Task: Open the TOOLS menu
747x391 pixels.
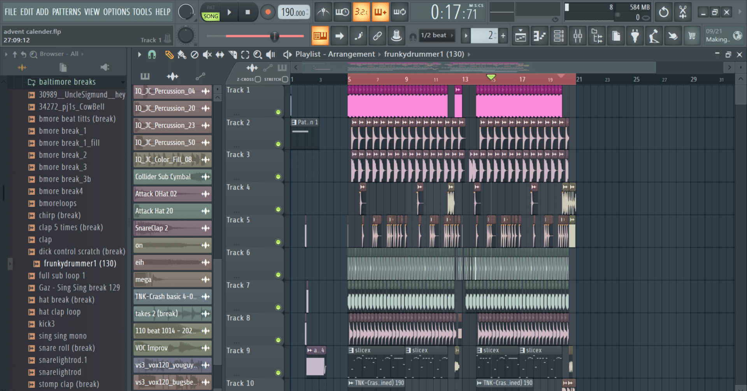Action: pos(142,12)
